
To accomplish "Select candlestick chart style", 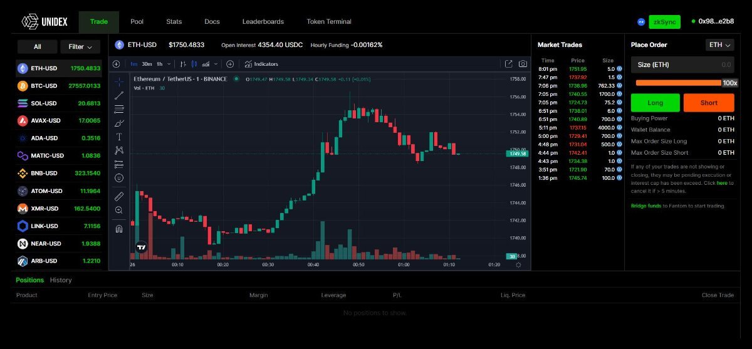I will [x=194, y=64].
